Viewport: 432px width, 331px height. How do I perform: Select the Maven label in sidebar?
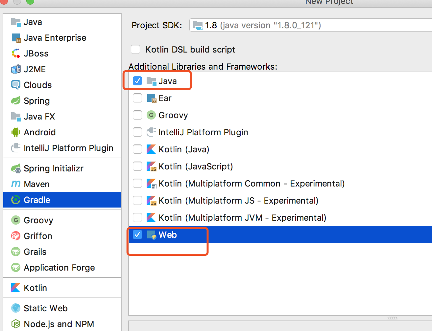coord(36,184)
